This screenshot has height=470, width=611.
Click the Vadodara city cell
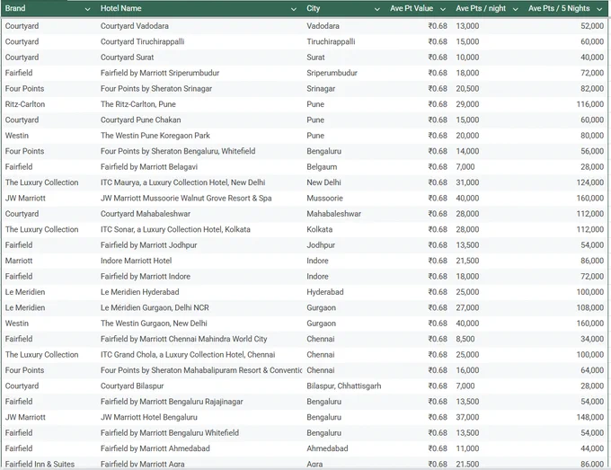[x=323, y=26]
